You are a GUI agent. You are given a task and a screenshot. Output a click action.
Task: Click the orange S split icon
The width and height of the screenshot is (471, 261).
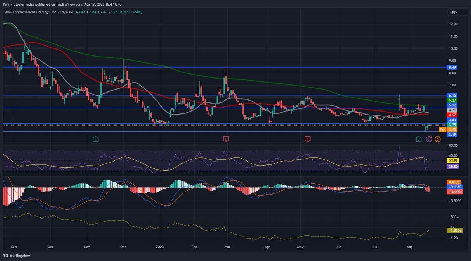[438, 139]
